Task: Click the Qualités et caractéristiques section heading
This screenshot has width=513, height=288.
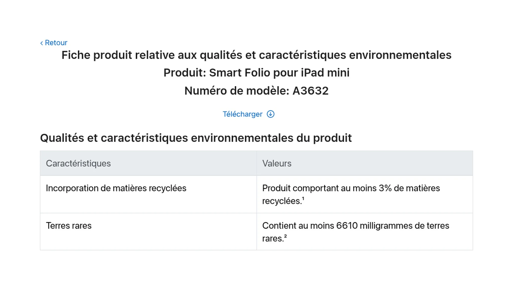Action: pyautogui.click(x=196, y=138)
